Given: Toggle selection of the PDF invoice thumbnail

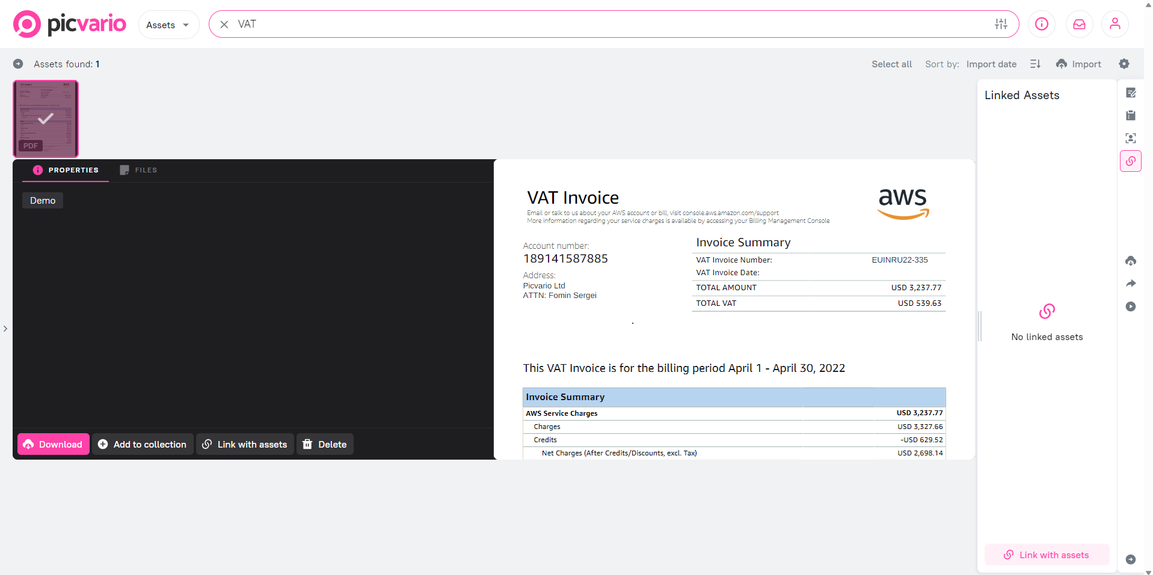Looking at the screenshot, I should [46, 119].
